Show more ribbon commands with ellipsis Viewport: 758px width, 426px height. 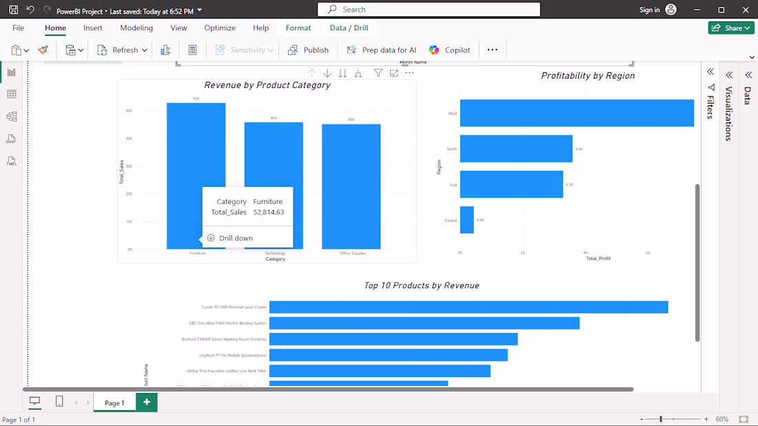pyautogui.click(x=492, y=50)
